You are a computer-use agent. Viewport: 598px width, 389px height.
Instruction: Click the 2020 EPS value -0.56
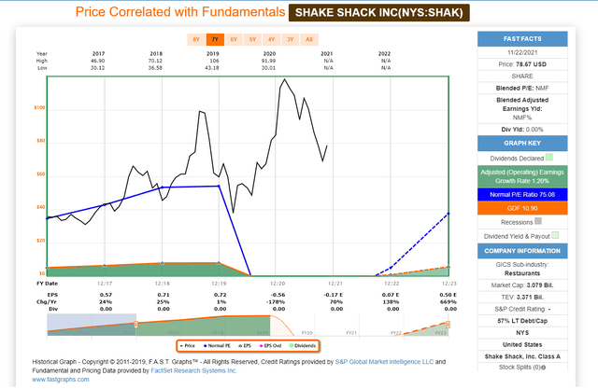click(278, 295)
